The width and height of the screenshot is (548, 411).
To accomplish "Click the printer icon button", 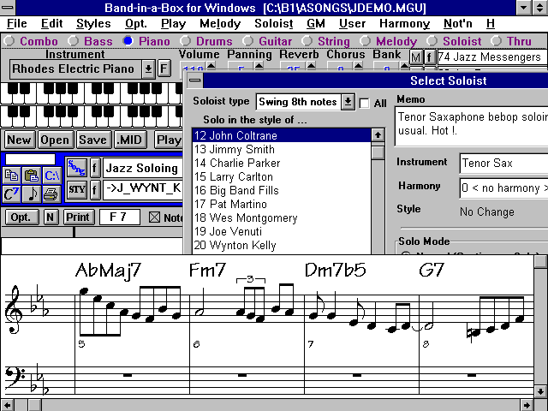I will 51,194.
